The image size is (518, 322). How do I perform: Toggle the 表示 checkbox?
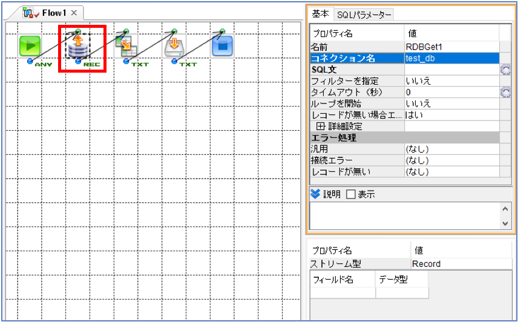pos(350,194)
